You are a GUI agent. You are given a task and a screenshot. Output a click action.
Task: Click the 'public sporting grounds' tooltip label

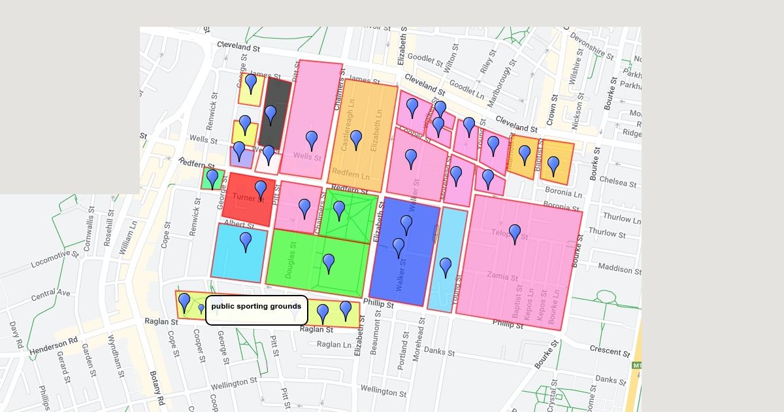256,306
